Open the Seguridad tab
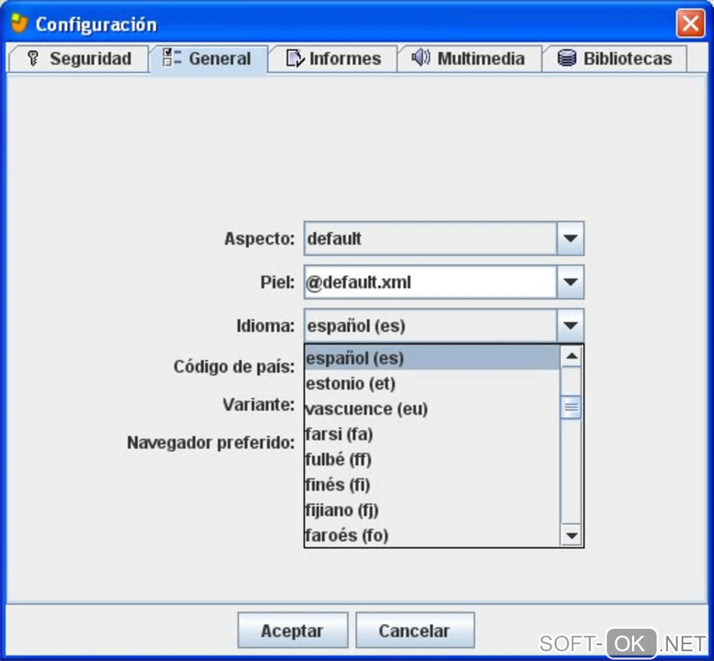The width and height of the screenshot is (714, 661). [79, 59]
